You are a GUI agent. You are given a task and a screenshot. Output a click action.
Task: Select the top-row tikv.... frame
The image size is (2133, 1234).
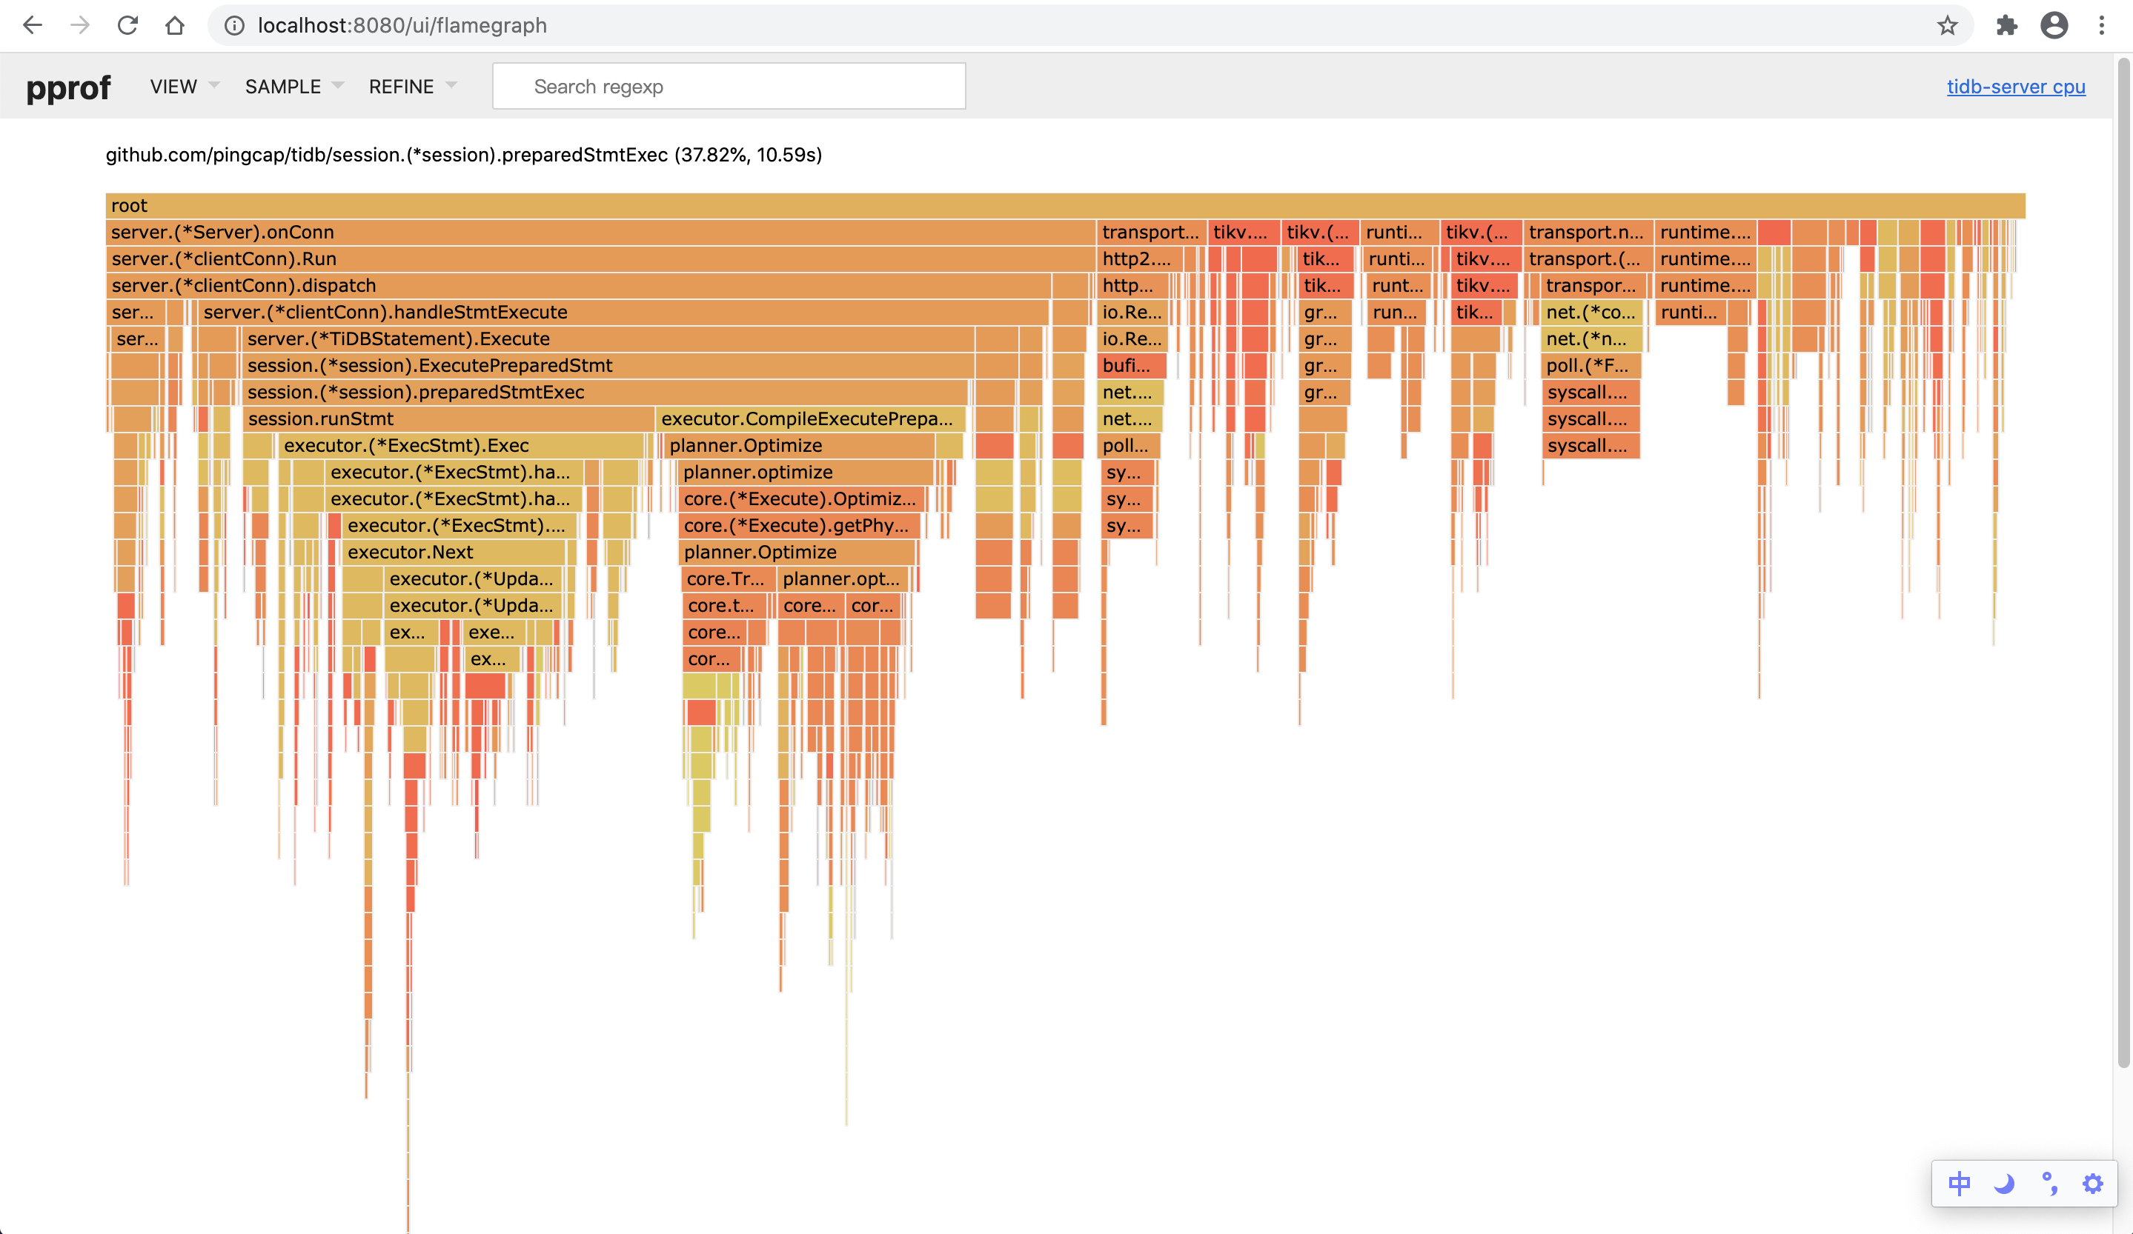point(1243,232)
